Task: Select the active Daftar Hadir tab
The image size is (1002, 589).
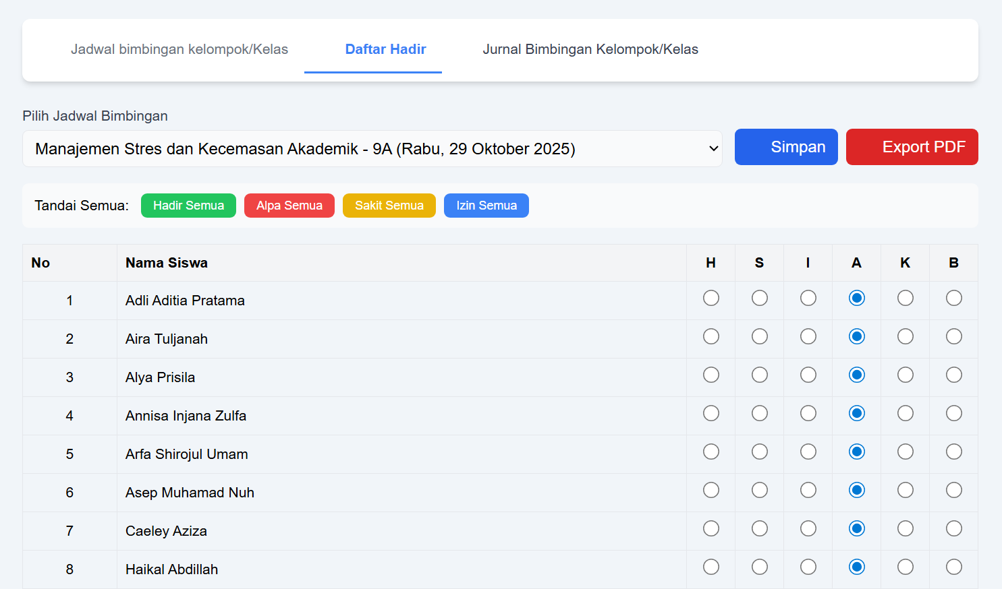Action: pos(385,49)
